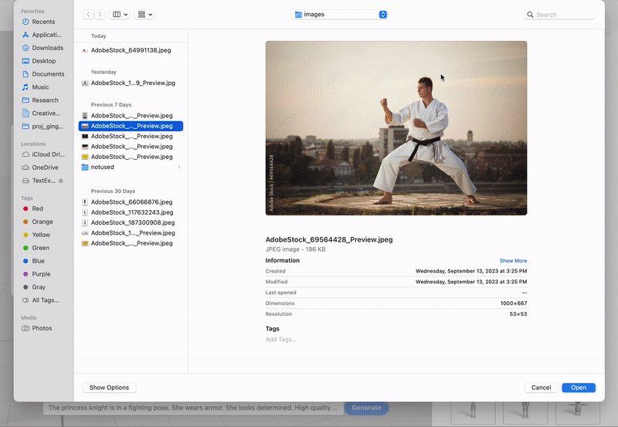The image size is (618, 427).
Task: Select AdobeStock_64991138.jpeg file
Action: [131, 50]
